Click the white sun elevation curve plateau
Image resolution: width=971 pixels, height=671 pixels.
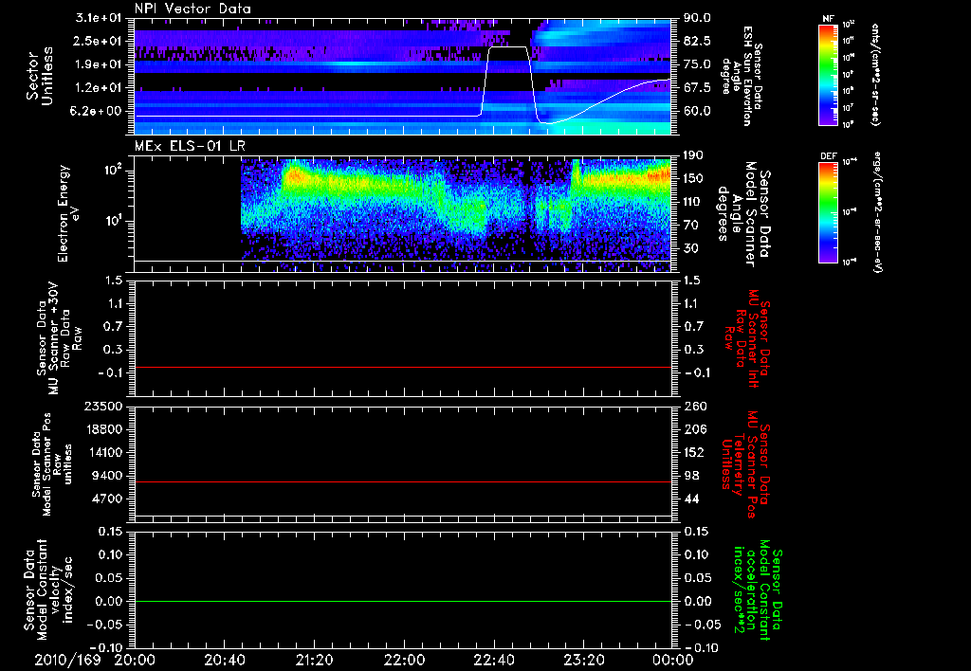pos(508,47)
